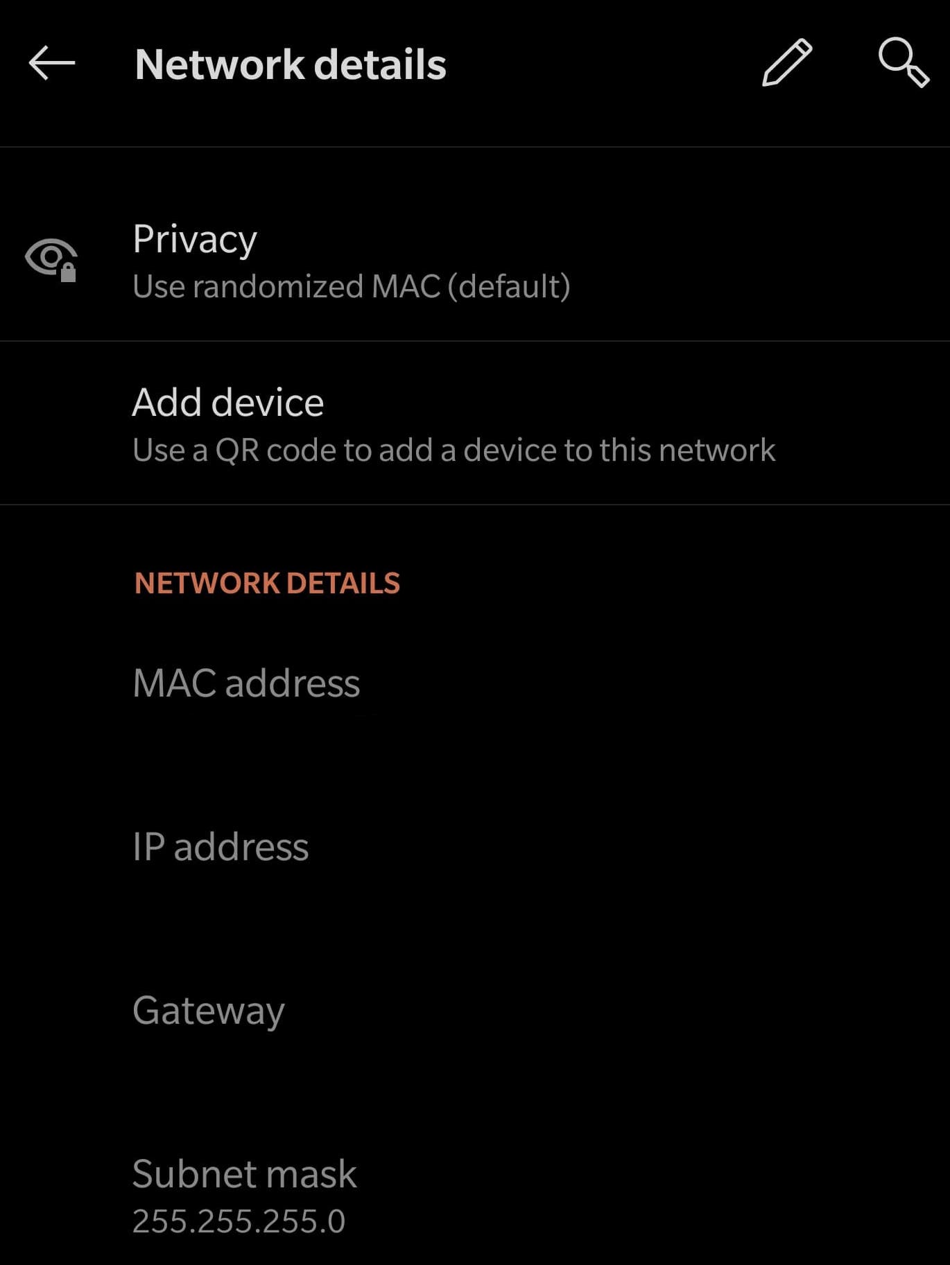Click the Privacy label heading
This screenshot has width=950, height=1265.
[x=195, y=238]
